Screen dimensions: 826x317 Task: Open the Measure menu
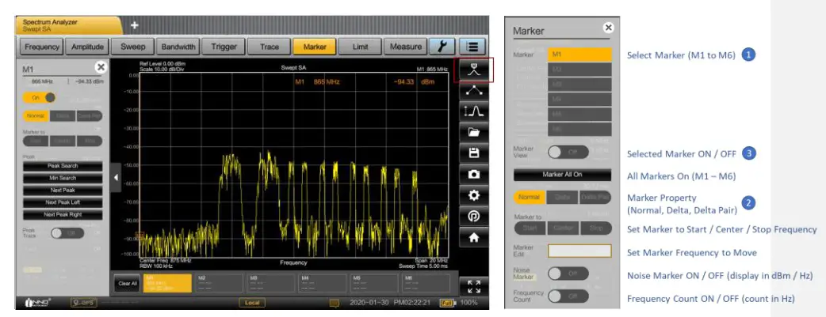[405, 47]
